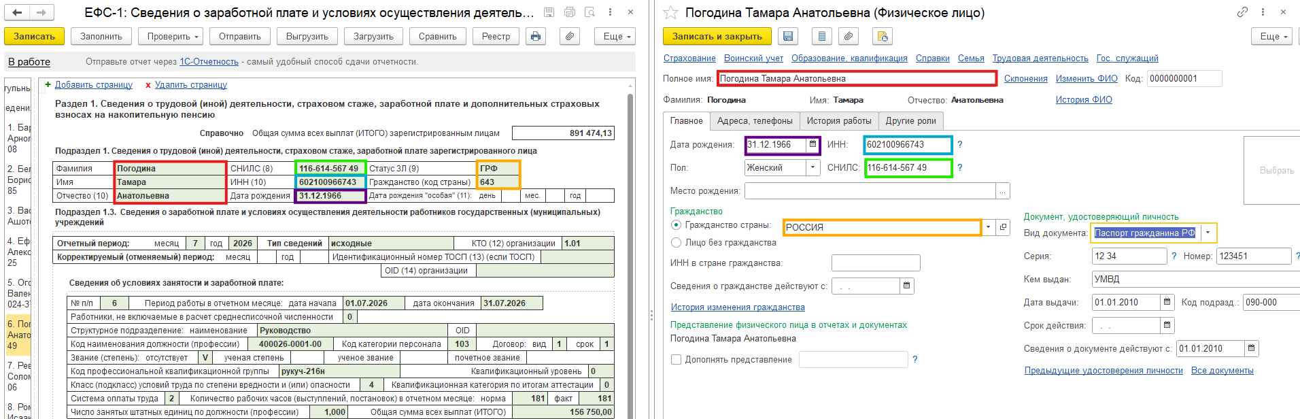The width and height of the screenshot is (1300, 419).
Task: Toggle the V mark by Звание отсутствует
Action: (205, 358)
